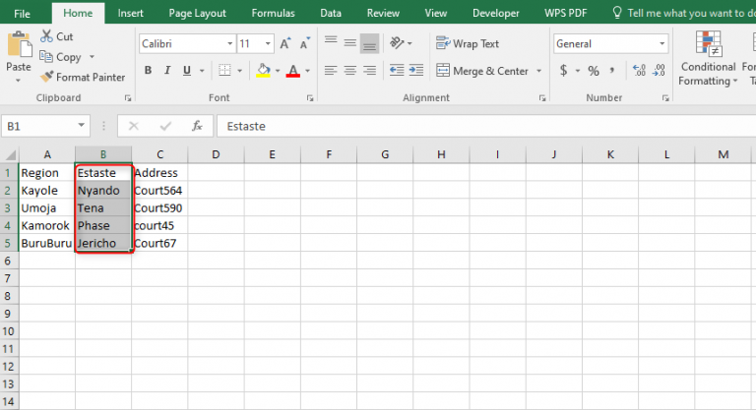Open Conditional Formatting icon

click(x=707, y=45)
